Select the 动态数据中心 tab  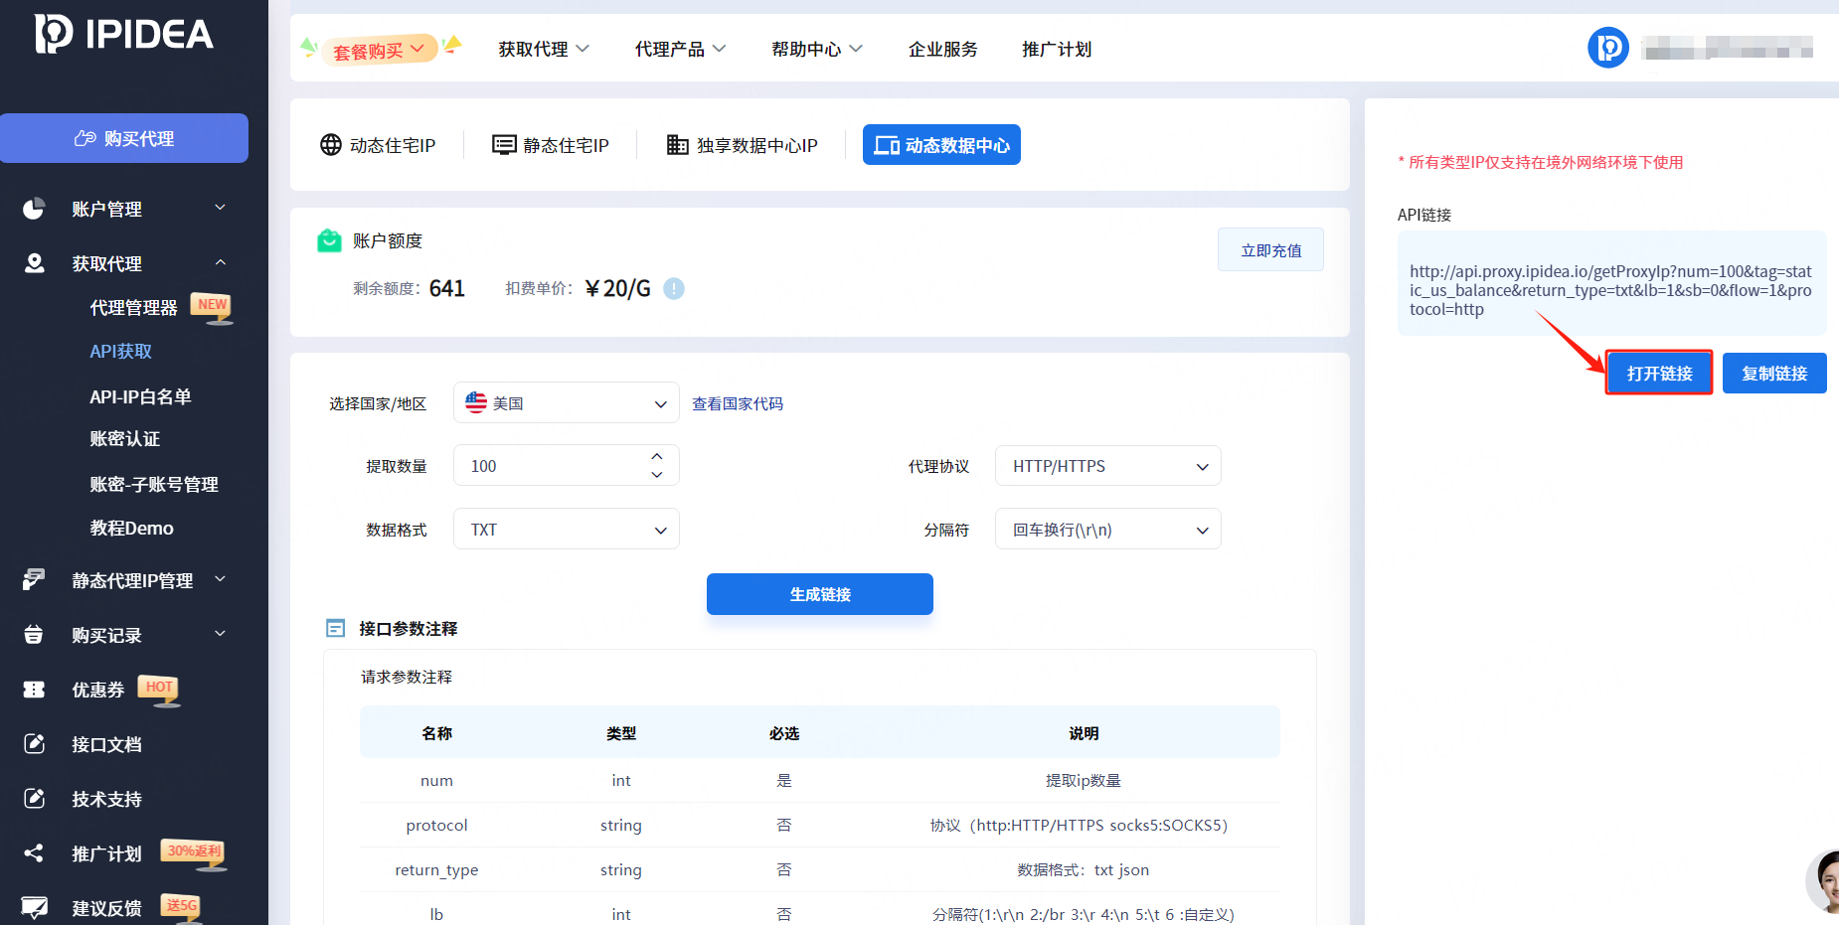tap(941, 145)
